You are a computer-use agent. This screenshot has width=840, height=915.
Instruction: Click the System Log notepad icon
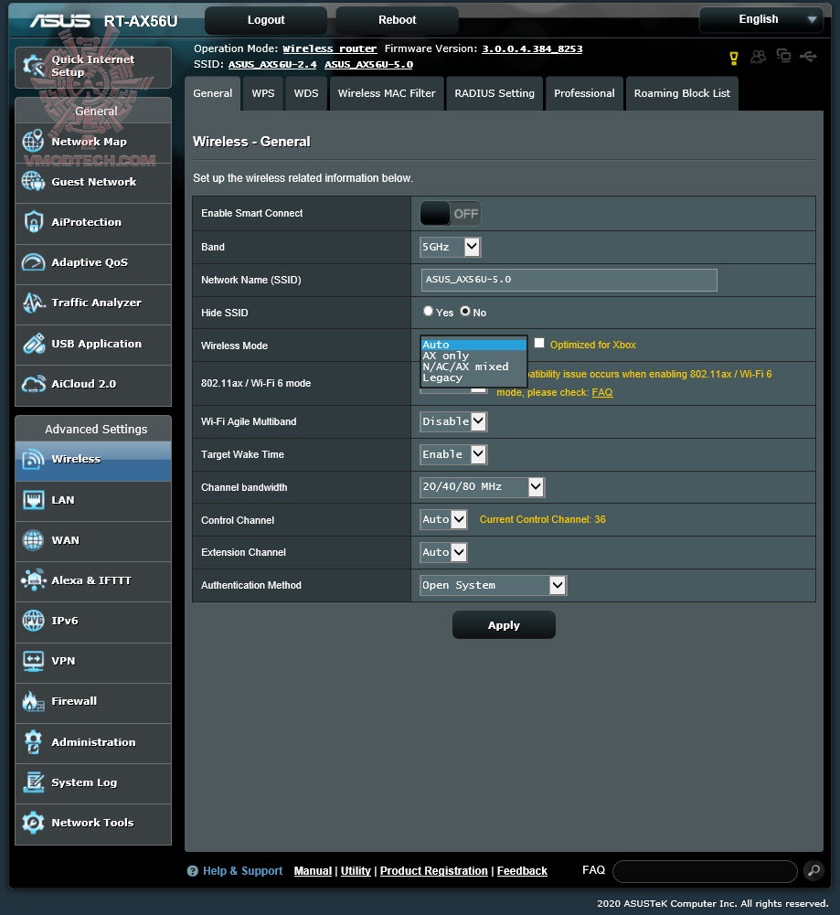point(33,782)
